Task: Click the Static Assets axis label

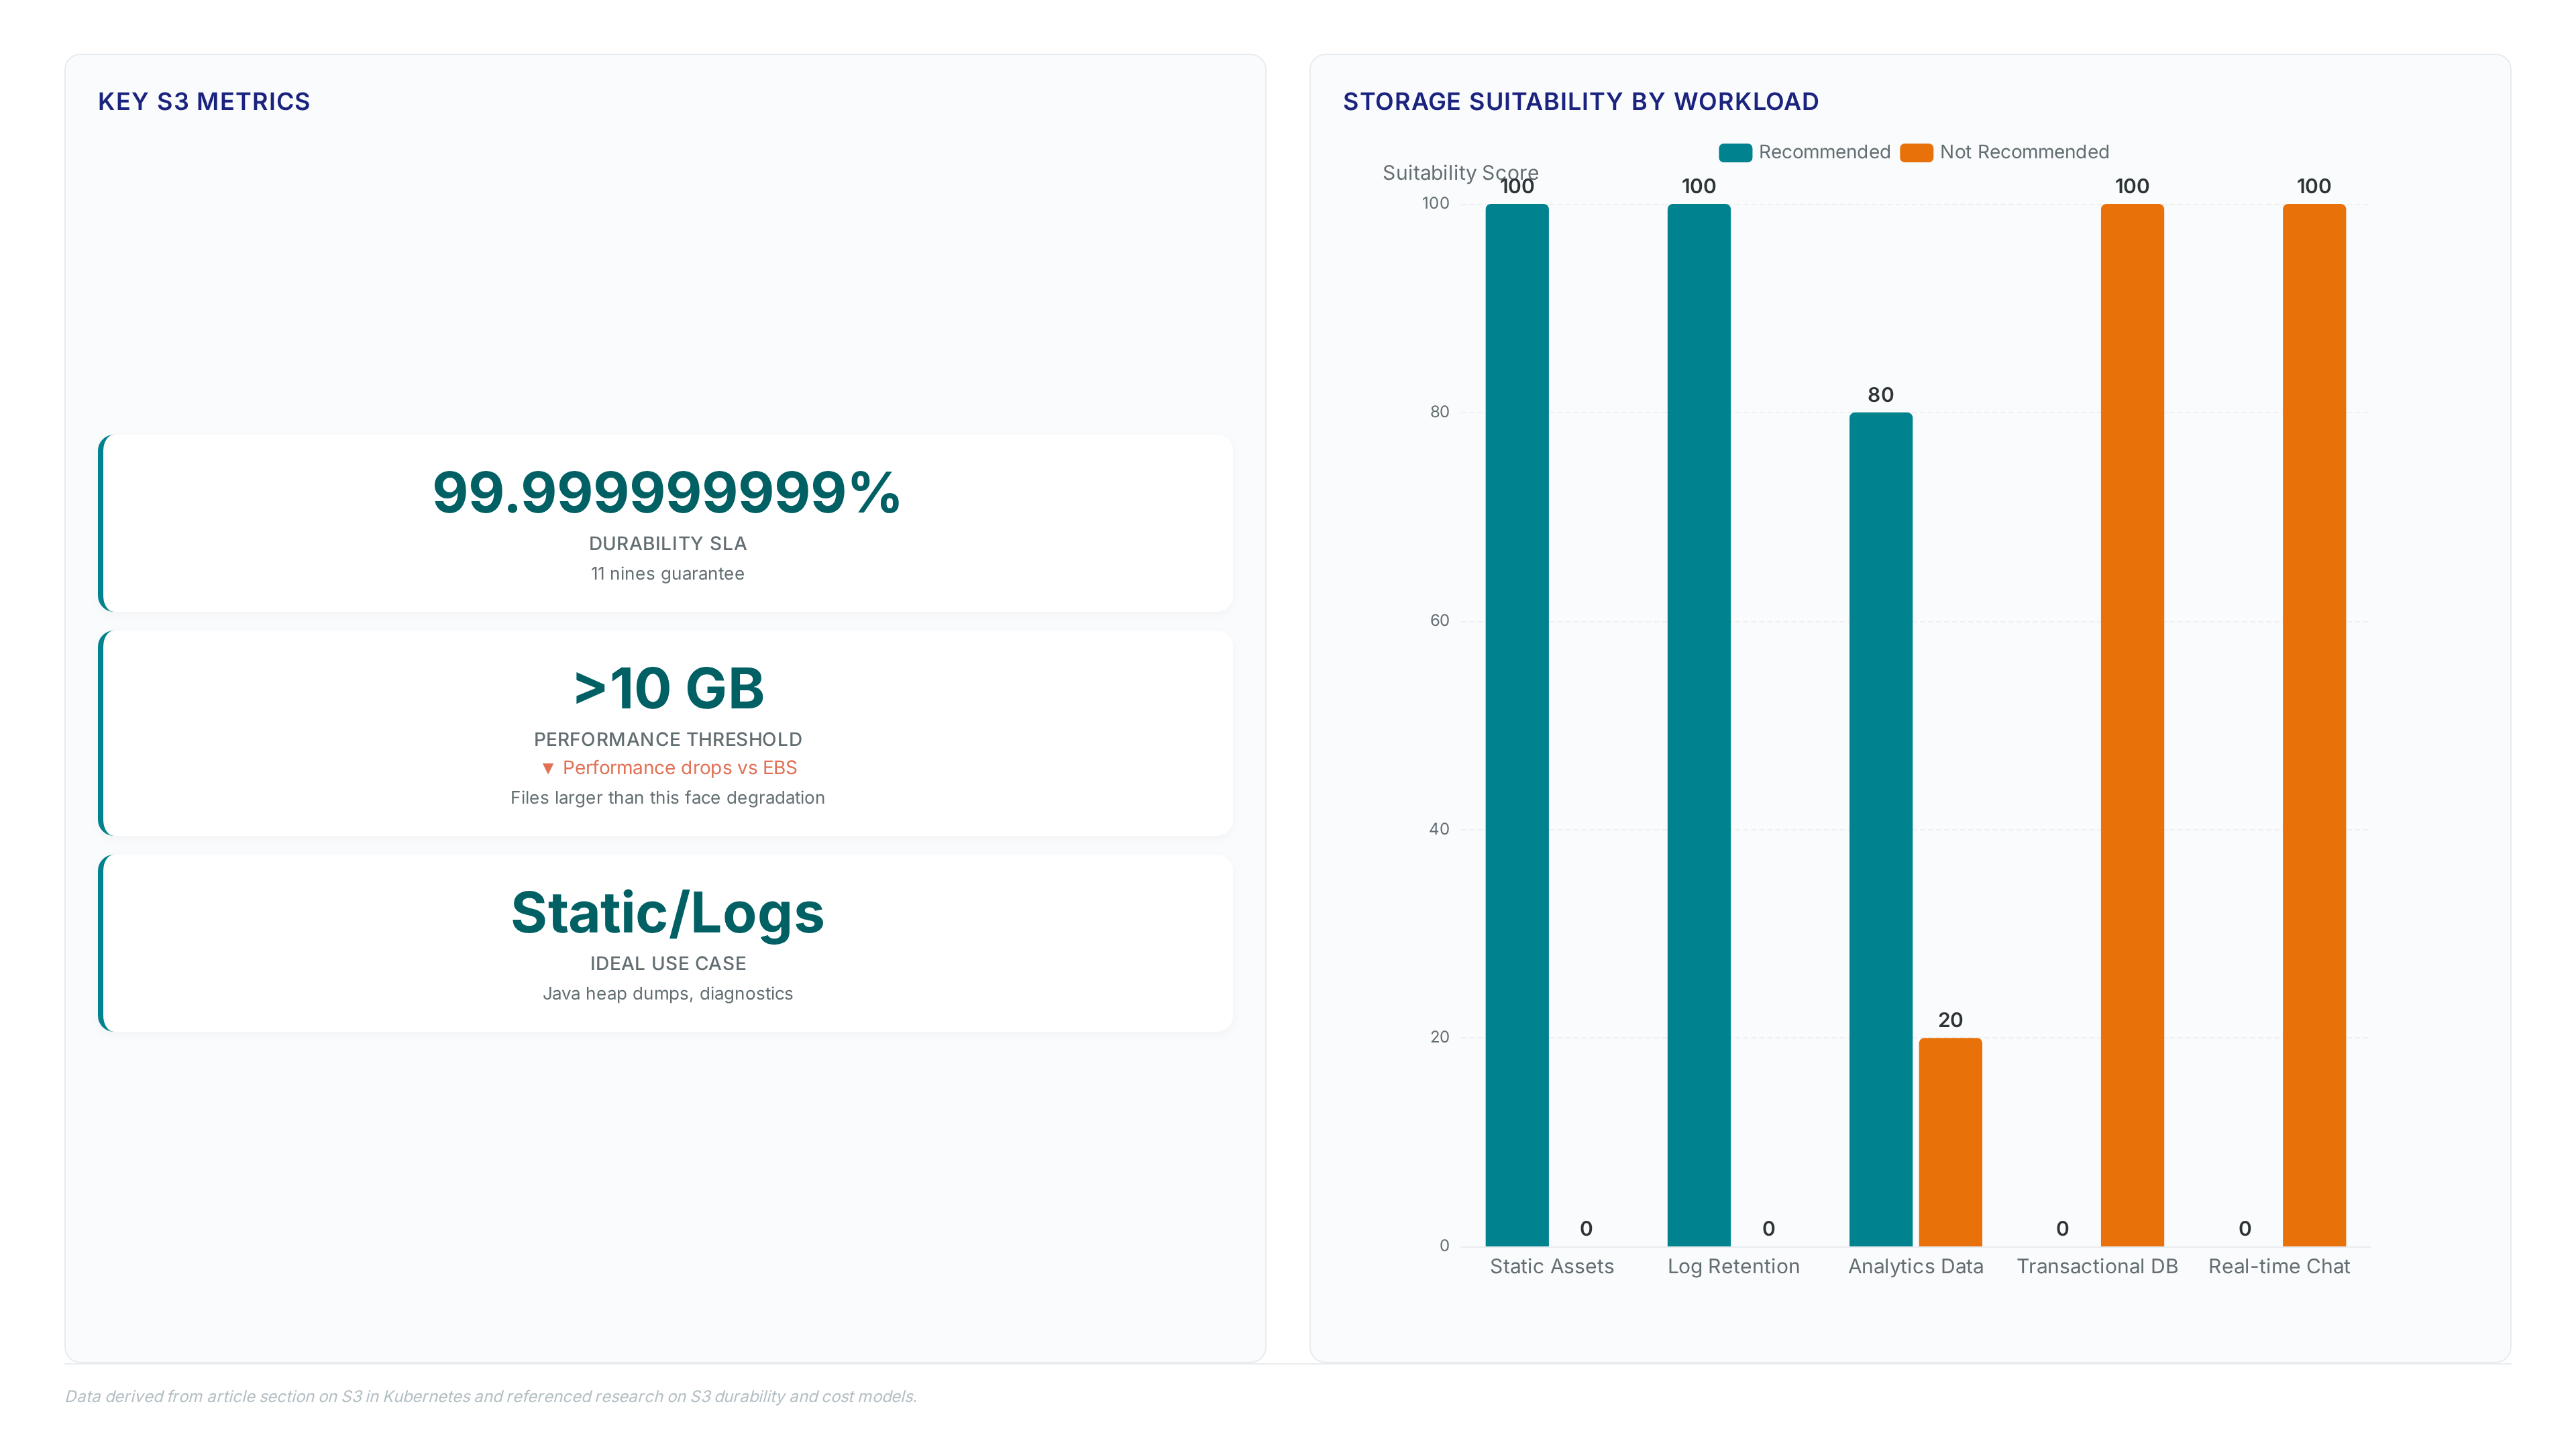Action: tap(1551, 1267)
